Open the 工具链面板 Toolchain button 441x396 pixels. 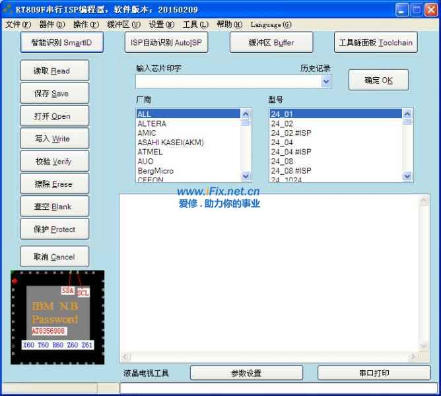coord(376,42)
